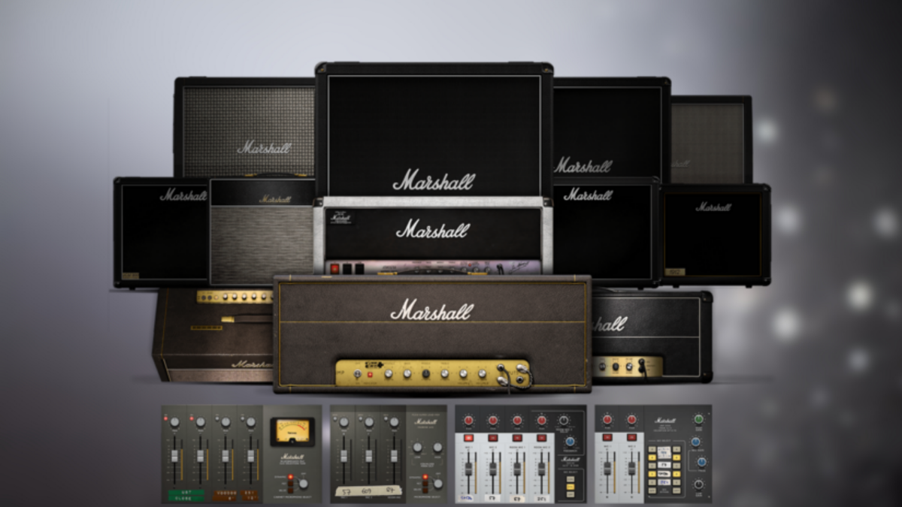This screenshot has height=507, width=902.
Task: Select the checkered-grille cabinet with Marshall logo
Action: tap(244, 128)
